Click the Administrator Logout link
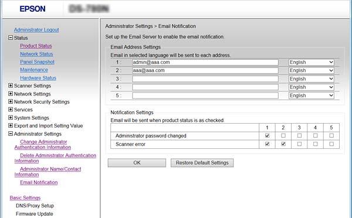Screen dimensions: 352x218 (36, 30)
